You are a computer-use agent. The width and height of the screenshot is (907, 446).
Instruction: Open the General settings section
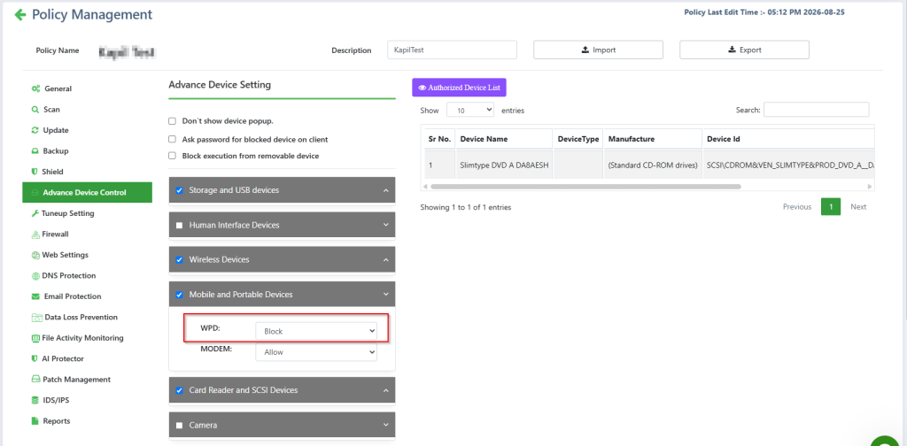click(x=58, y=88)
